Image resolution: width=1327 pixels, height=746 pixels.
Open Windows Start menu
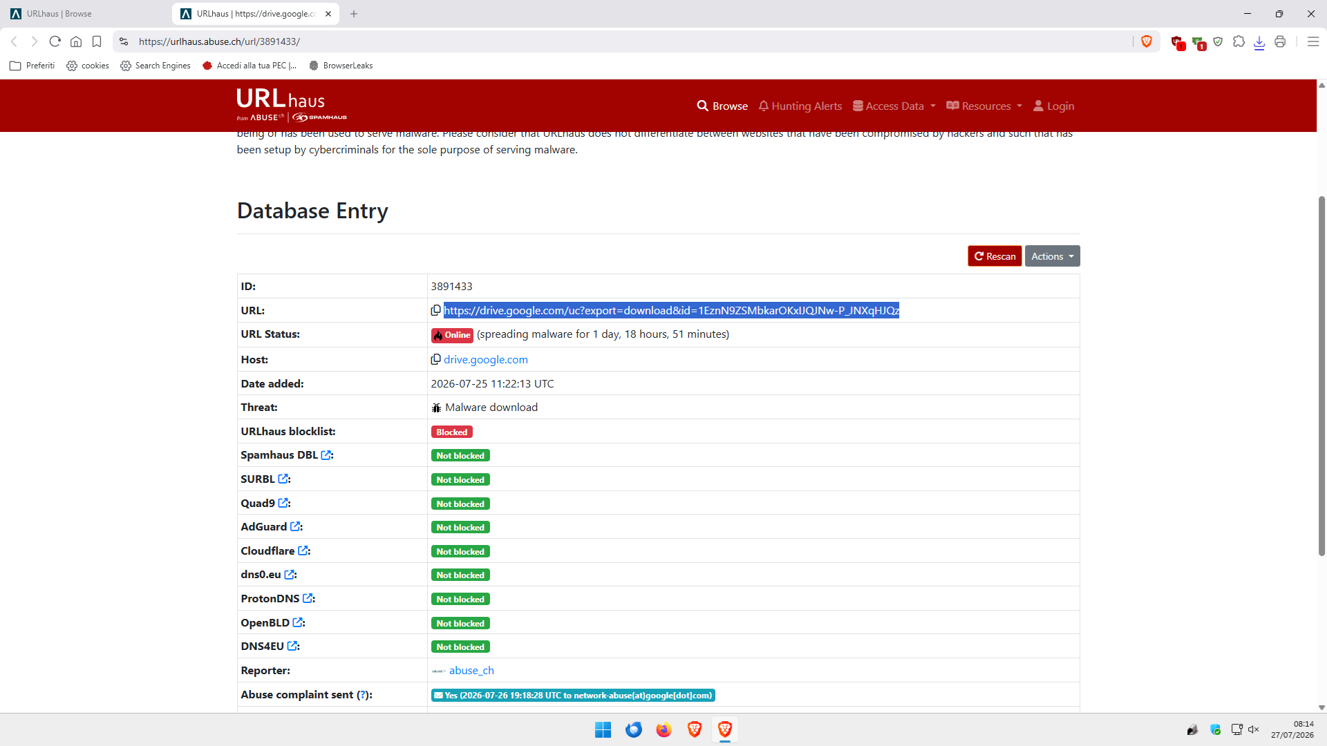pyautogui.click(x=603, y=730)
